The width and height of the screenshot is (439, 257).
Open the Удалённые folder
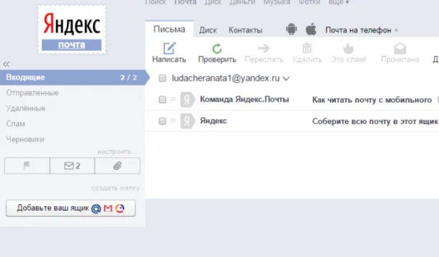pos(26,108)
